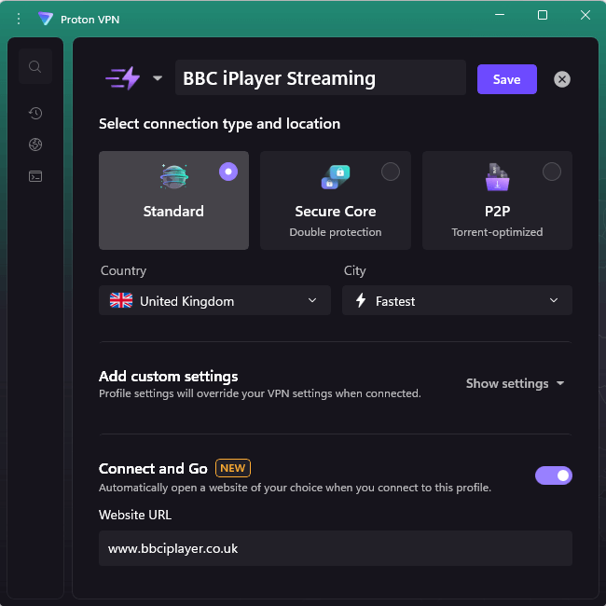The height and width of the screenshot is (606, 606).
Task: Open the profiles terminal-window sidebar icon
Action: (35, 176)
